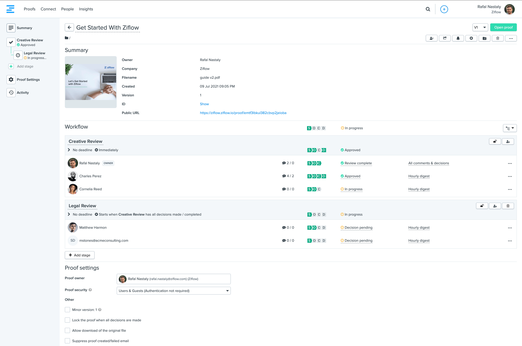Open the proof's Public URL link
The width and height of the screenshot is (522, 346).
[x=243, y=113]
